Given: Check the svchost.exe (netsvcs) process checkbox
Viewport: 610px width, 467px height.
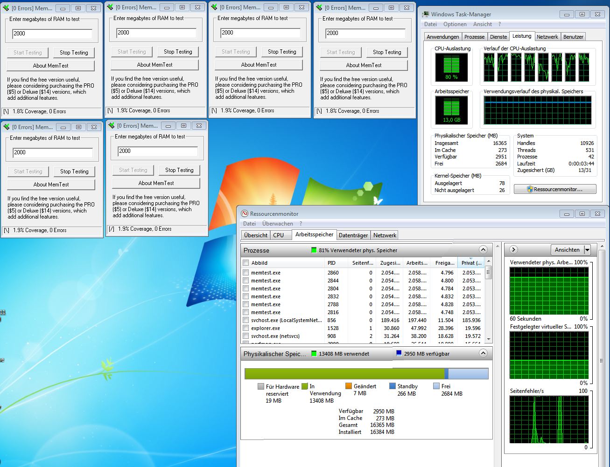Looking at the screenshot, I should pos(246,336).
